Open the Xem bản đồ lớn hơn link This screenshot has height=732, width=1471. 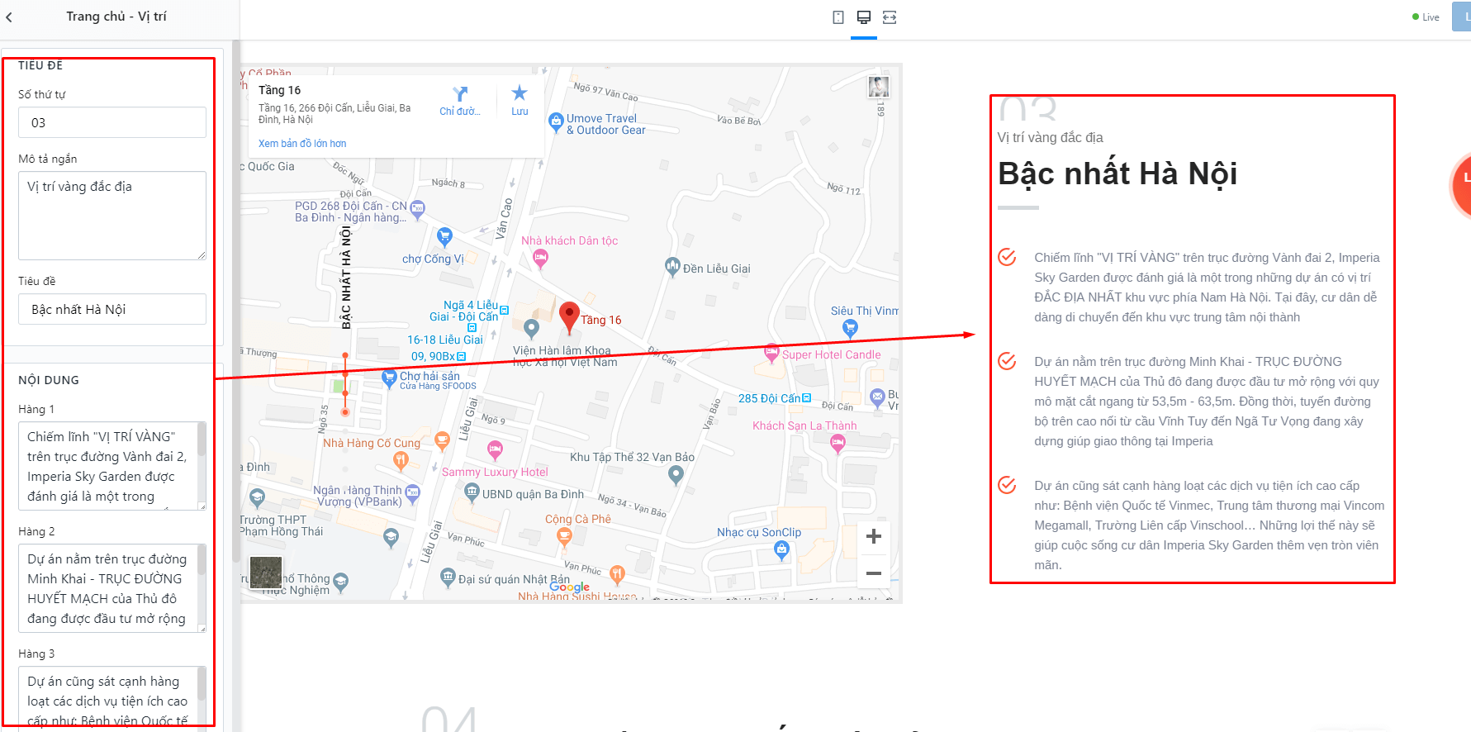(x=302, y=144)
